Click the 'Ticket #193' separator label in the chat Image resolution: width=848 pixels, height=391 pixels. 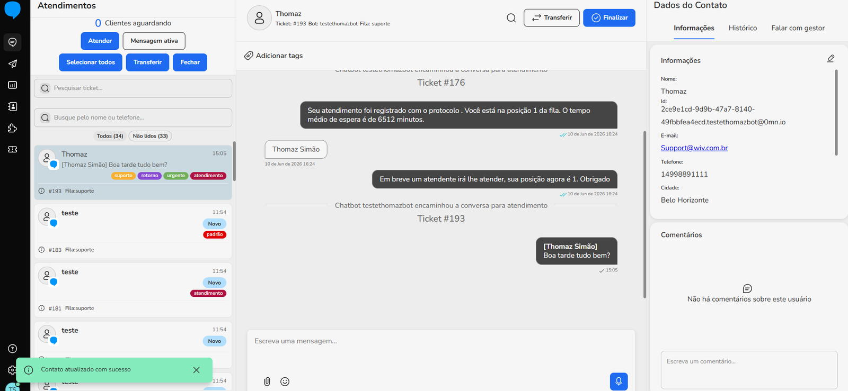[x=441, y=219]
